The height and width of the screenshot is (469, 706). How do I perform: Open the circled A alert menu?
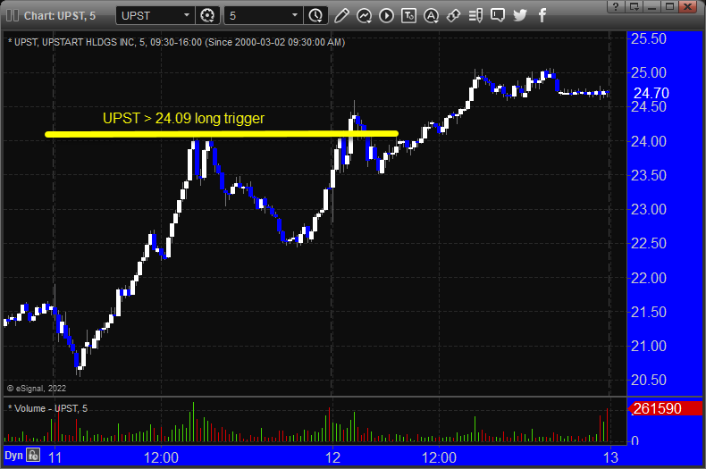pyautogui.click(x=431, y=16)
